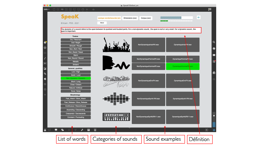Screen dimensions: 259x145
Task: Adjust the vertical gain slider at bottom right
Action: [x=214, y=120]
